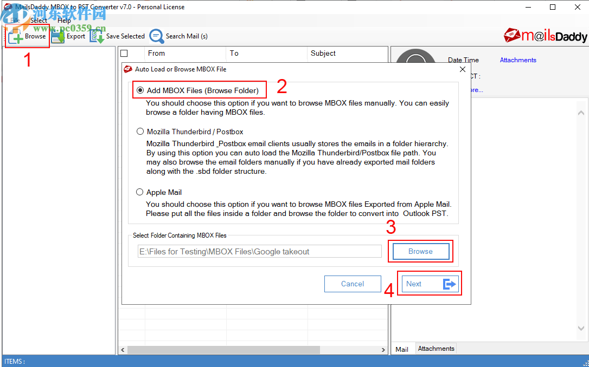Choose the Mozilla Thunderbird / Postbox option
Image resolution: width=589 pixels, height=367 pixels.
[x=140, y=131]
